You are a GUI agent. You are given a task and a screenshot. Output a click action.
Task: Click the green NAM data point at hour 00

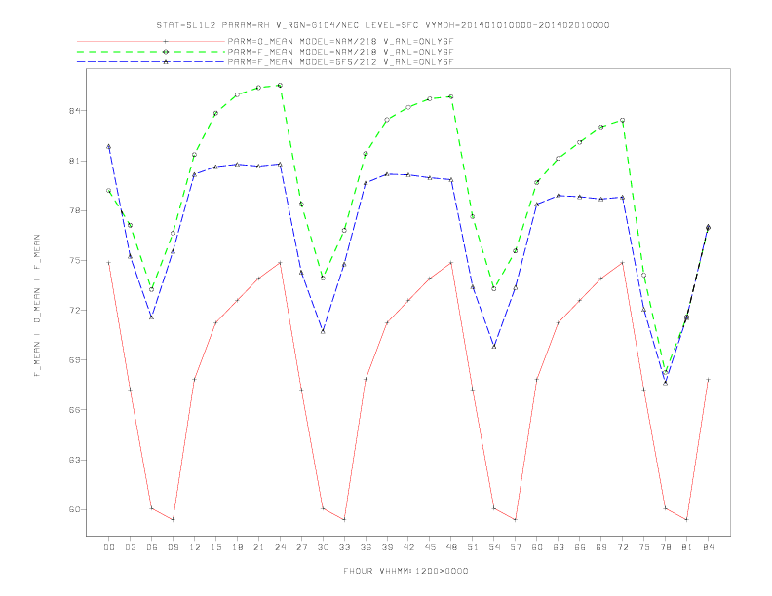tap(109, 190)
